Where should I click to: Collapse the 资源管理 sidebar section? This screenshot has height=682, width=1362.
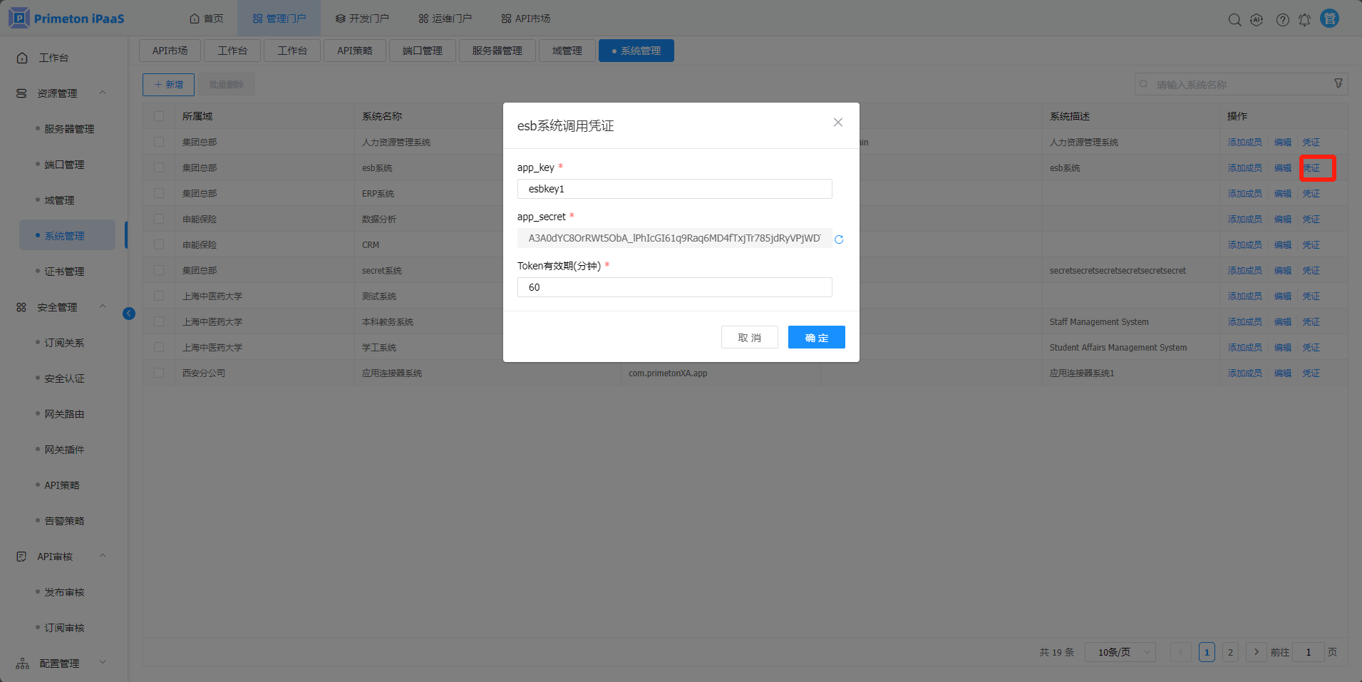[103, 93]
